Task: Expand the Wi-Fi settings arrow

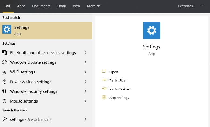Action: [x=85, y=72]
